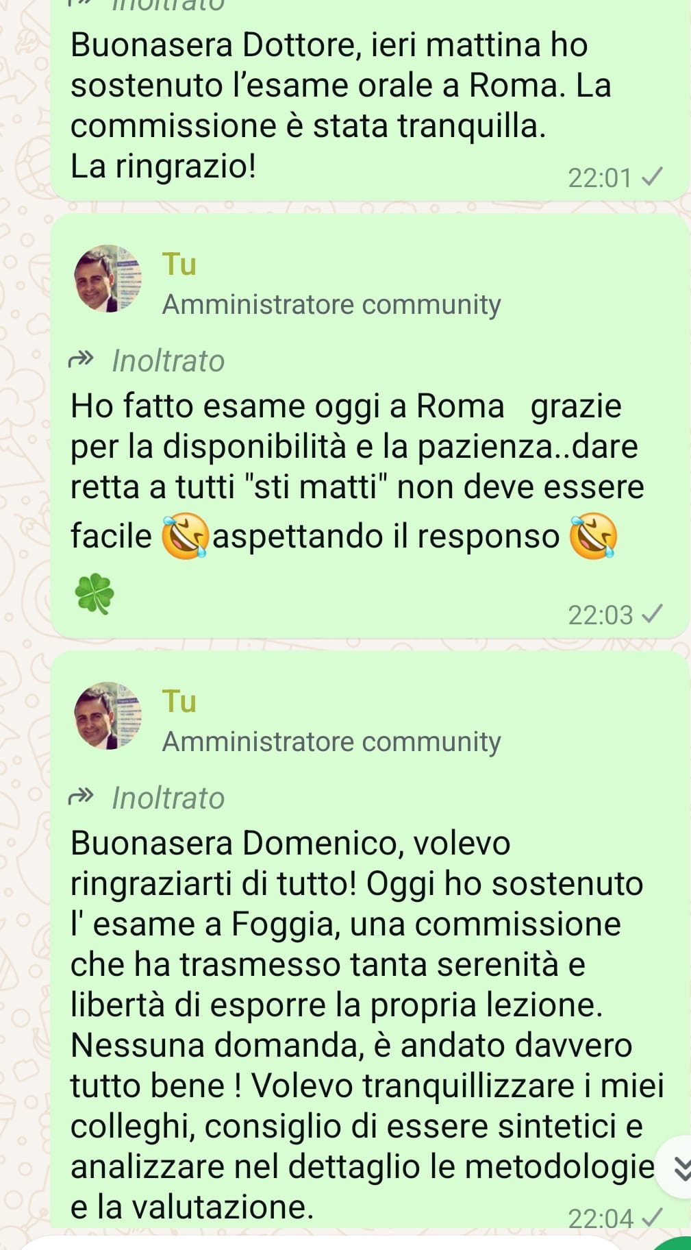The height and width of the screenshot is (1250, 691).
Task: Tap the 'Tu' sender name on the 22:03 message
Action: (x=179, y=265)
